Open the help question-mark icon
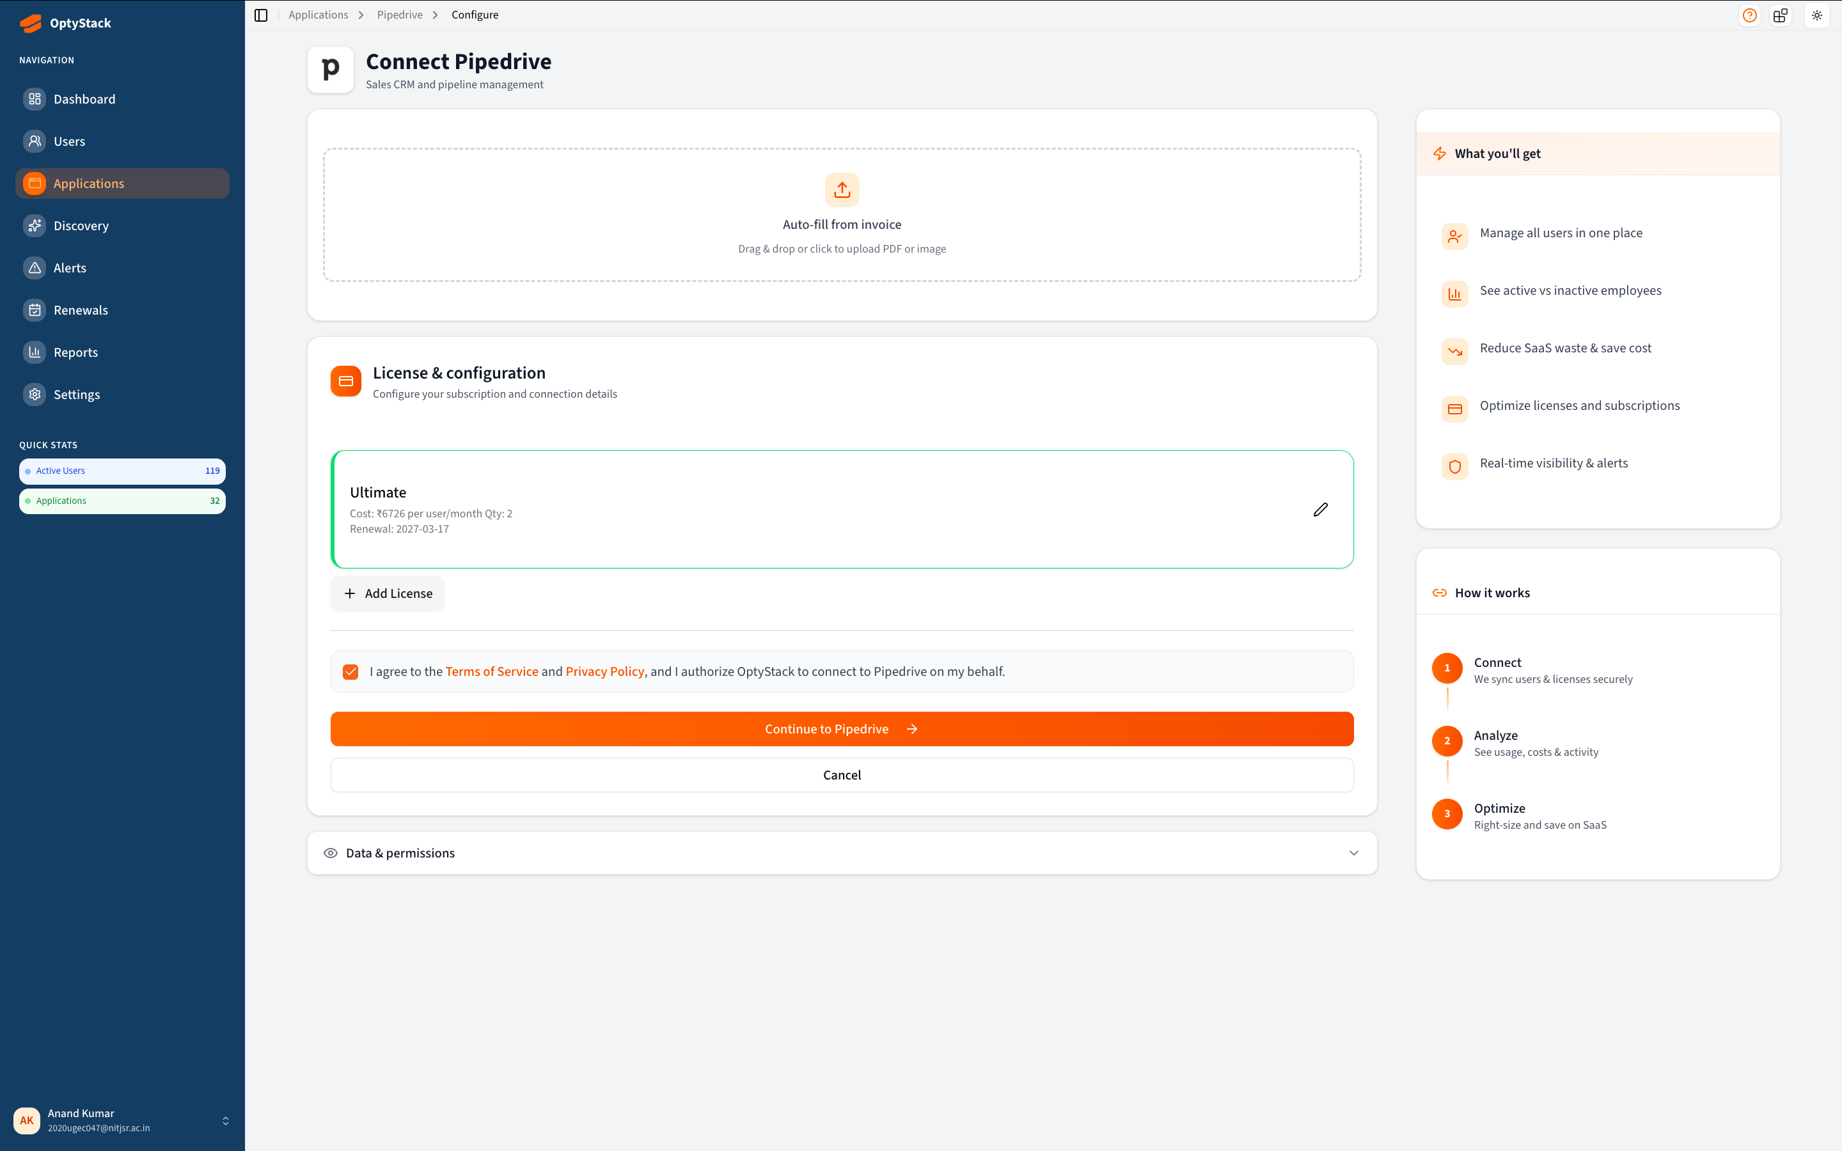Viewport: 1842px width, 1151px height. pos(1750,15)
